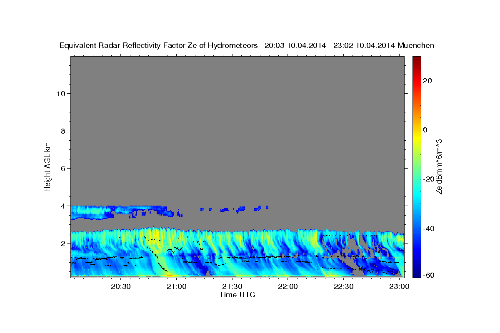This screenshot has height=333, width=500.
Task: Click the 22:30 time axis label
Action: pos(343,287)
